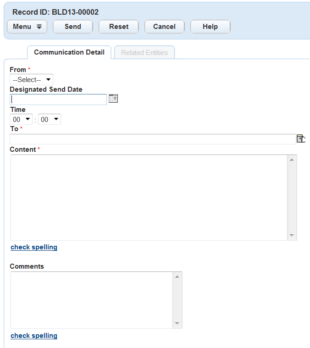The width and height of the screenshot is (310, 348).
Task: Select the Related Entities tab
Action: [144, 53]
